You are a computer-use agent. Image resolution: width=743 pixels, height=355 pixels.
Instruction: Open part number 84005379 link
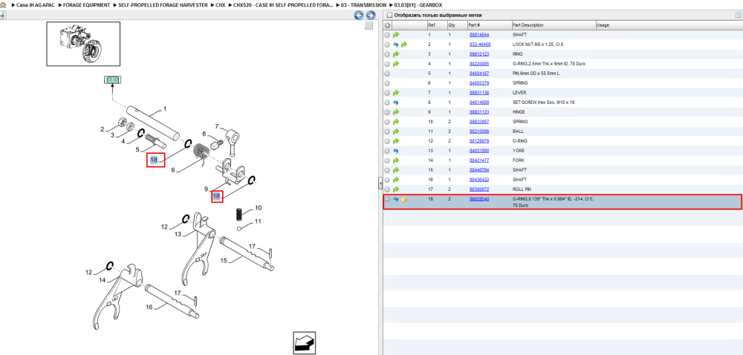[478, 83]
